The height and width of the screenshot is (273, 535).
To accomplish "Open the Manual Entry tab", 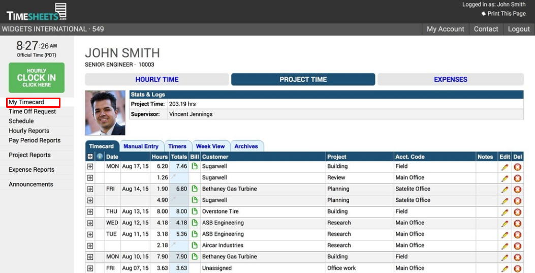I will point(141,146).
